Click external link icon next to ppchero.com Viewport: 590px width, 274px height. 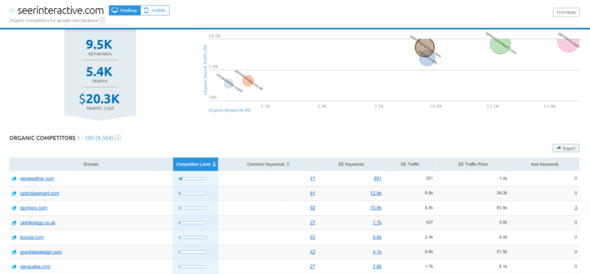(14, 208)
